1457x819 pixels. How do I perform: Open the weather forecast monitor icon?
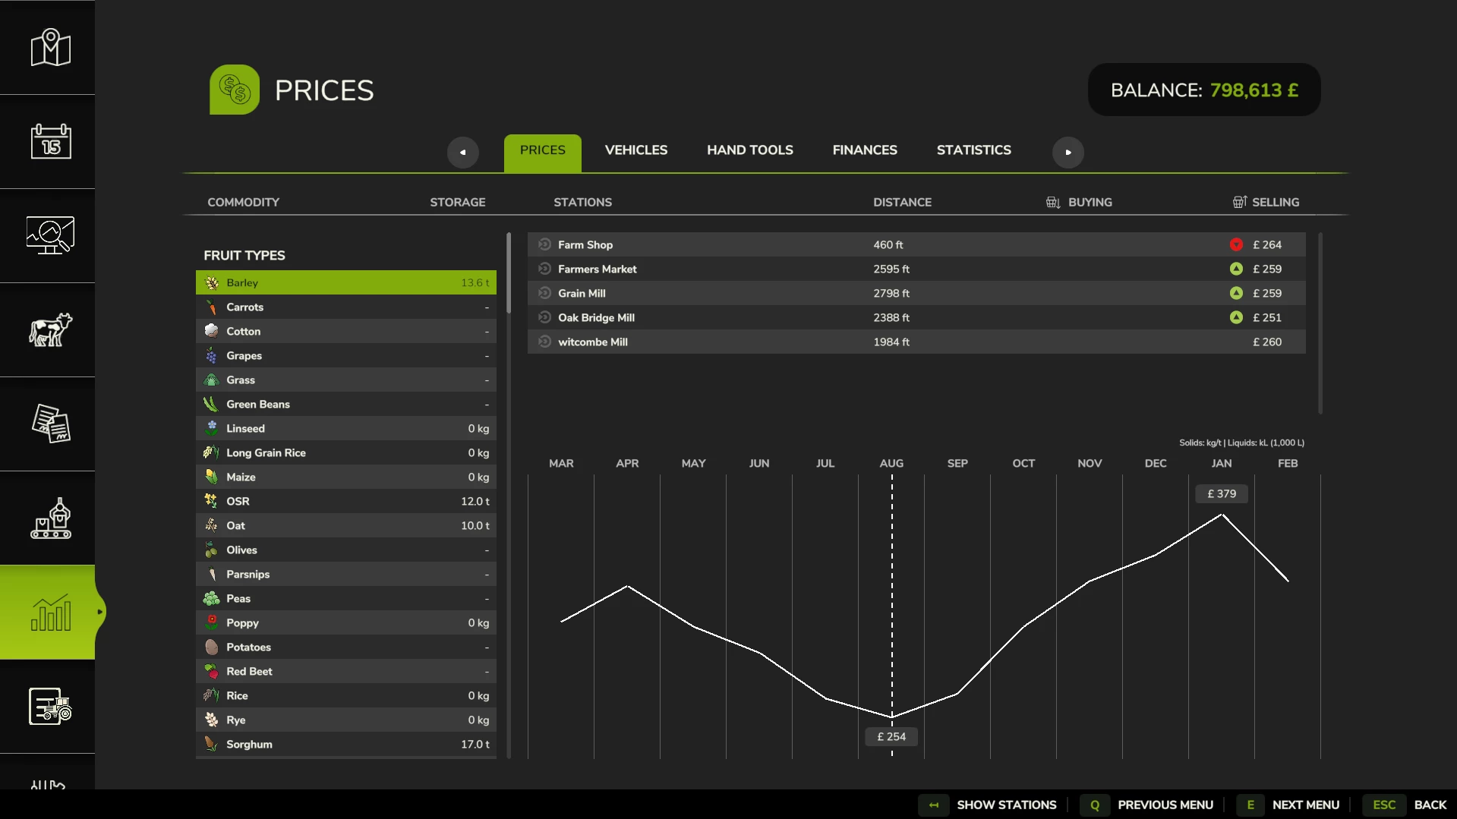pos(50,235)
